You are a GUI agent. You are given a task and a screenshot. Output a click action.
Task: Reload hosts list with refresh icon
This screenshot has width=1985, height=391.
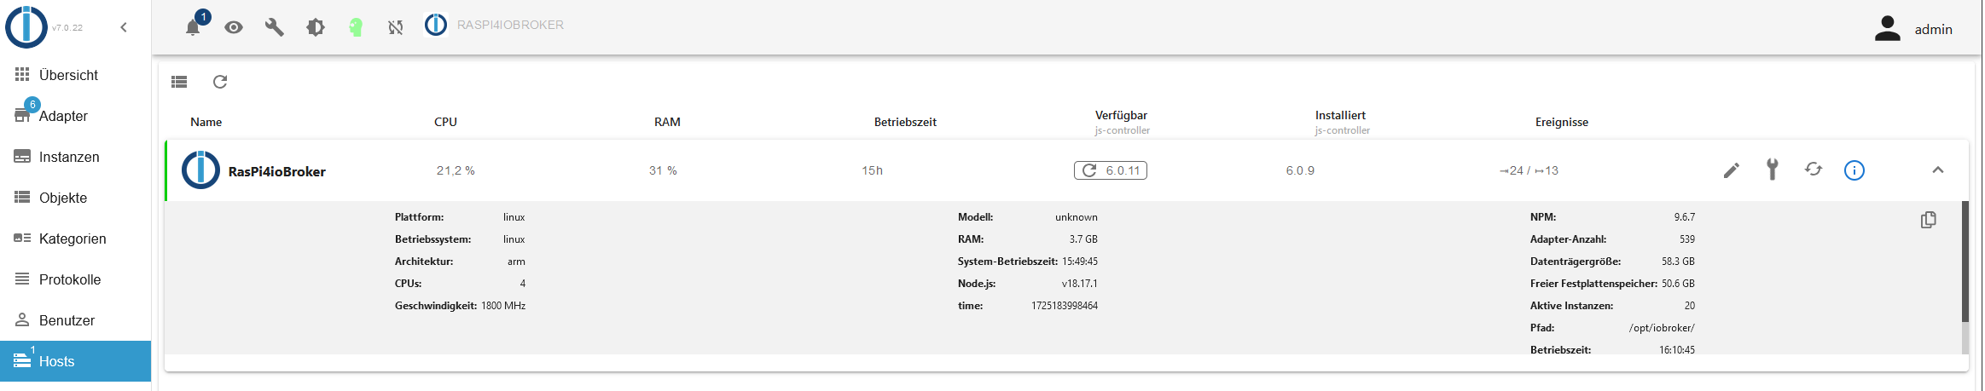tap(220, 82)
